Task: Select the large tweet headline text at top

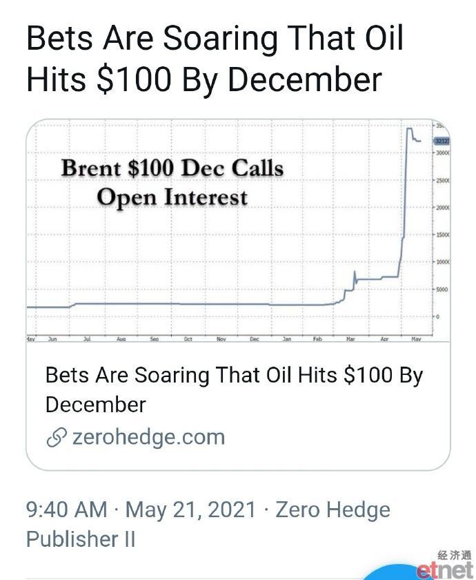Action: tap(215, 59)
